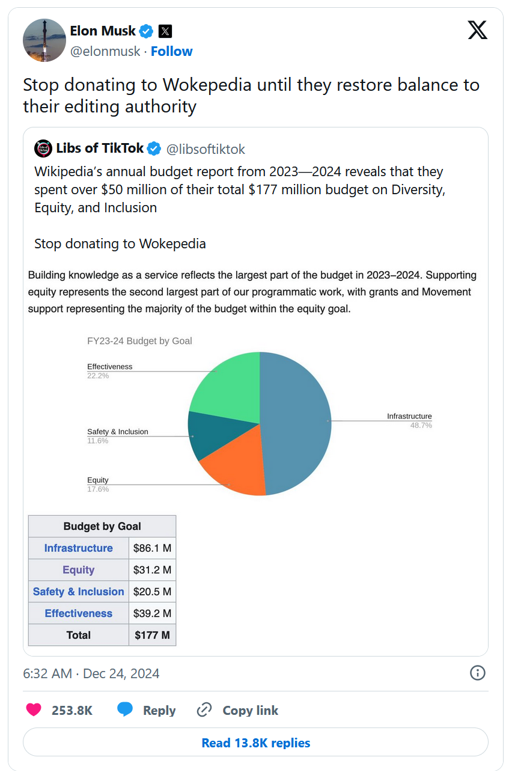Open Elon Musk's profile avatar
Viewport: 509px width, 778px height.
44,40
